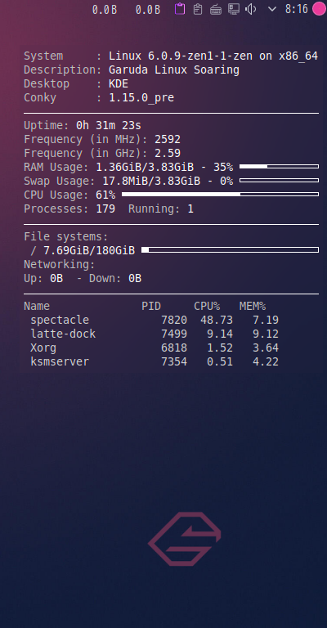Viewport: 327px width, 628px height.
Task: Click the grey clipboard notes tray icon
Action: (197, 9)
